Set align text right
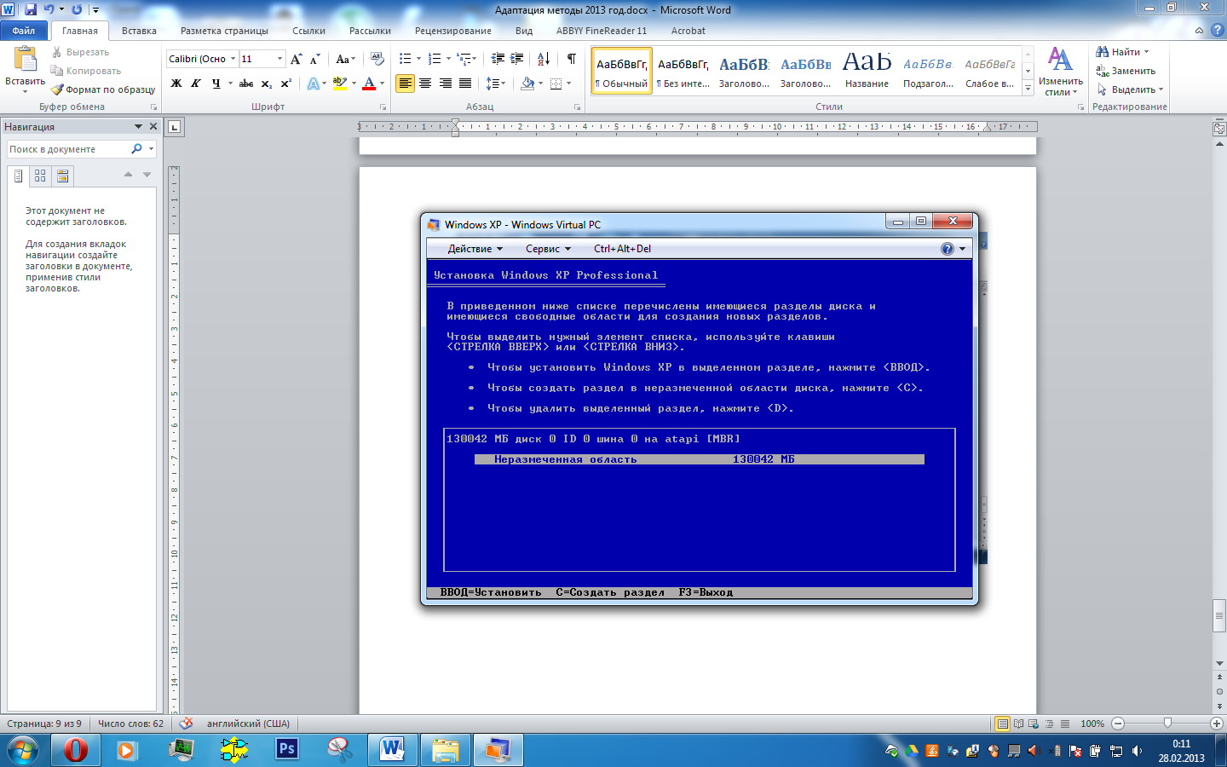The height and width of the screenshot is (767, 1227). click(445, 84)
